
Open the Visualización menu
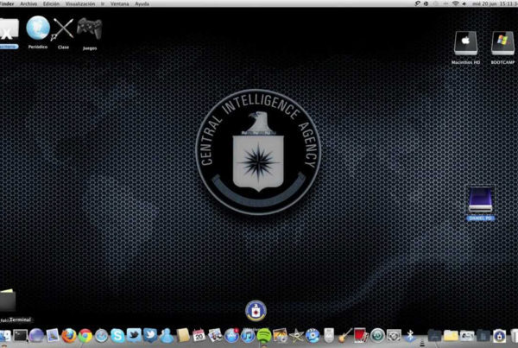(80, 4)
